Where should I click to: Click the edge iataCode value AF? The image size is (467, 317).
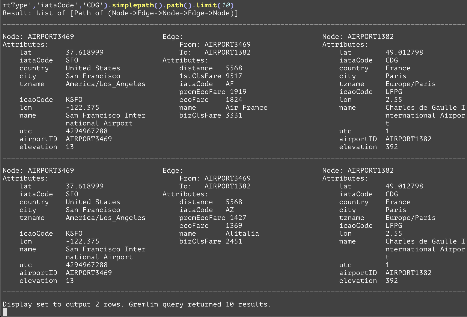coord(230,84)
